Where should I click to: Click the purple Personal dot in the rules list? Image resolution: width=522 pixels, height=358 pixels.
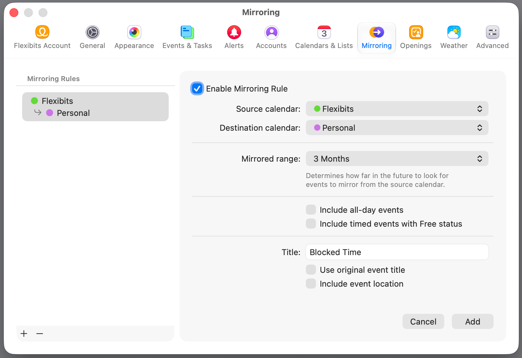[x=50, y=113]
